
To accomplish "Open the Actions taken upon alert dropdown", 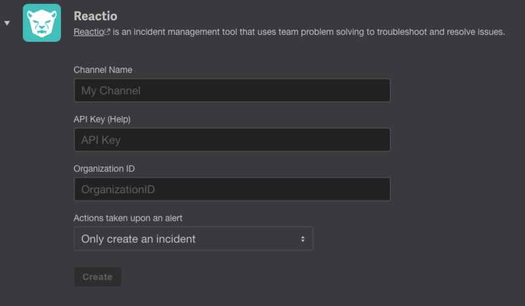I will point(193,239).
